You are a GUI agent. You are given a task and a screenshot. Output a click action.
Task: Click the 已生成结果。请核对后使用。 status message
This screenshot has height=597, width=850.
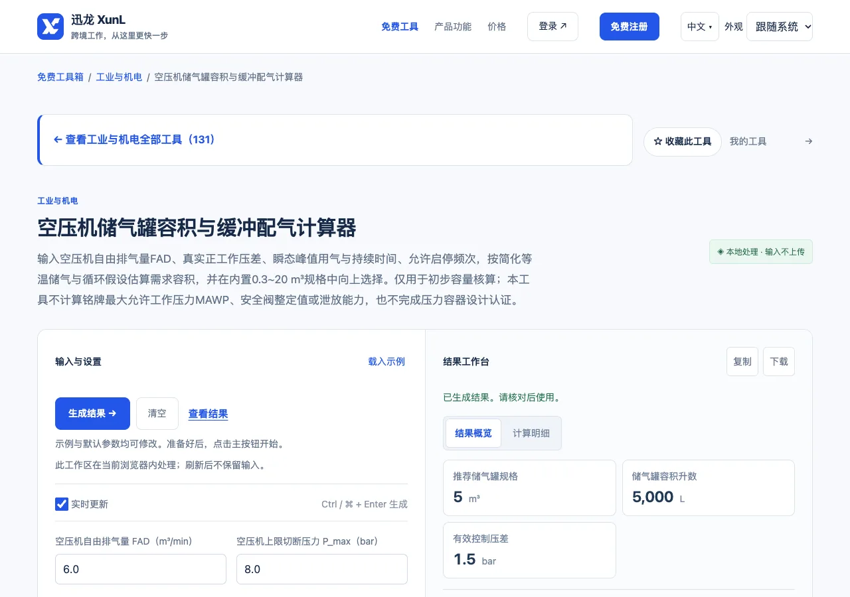pos(502,397)
